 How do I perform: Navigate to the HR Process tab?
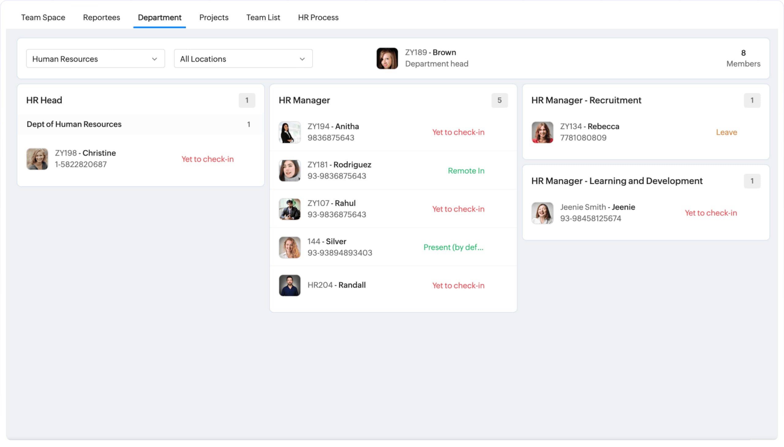point(319,17)
